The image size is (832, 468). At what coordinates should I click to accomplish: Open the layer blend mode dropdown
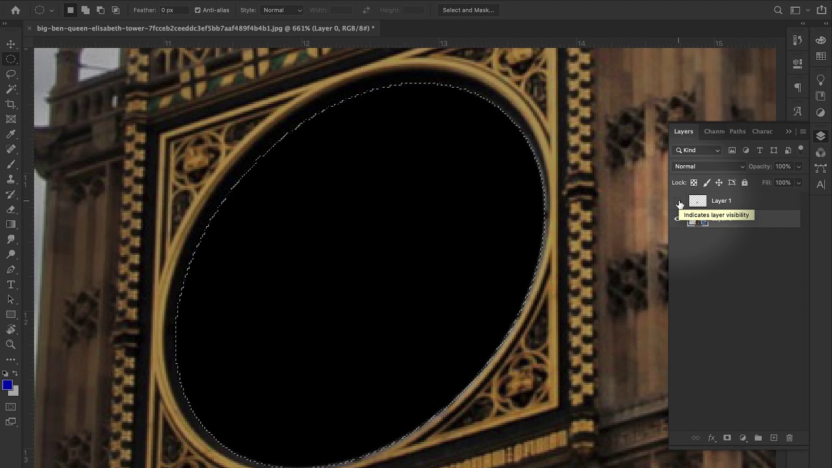coord(709,166)
